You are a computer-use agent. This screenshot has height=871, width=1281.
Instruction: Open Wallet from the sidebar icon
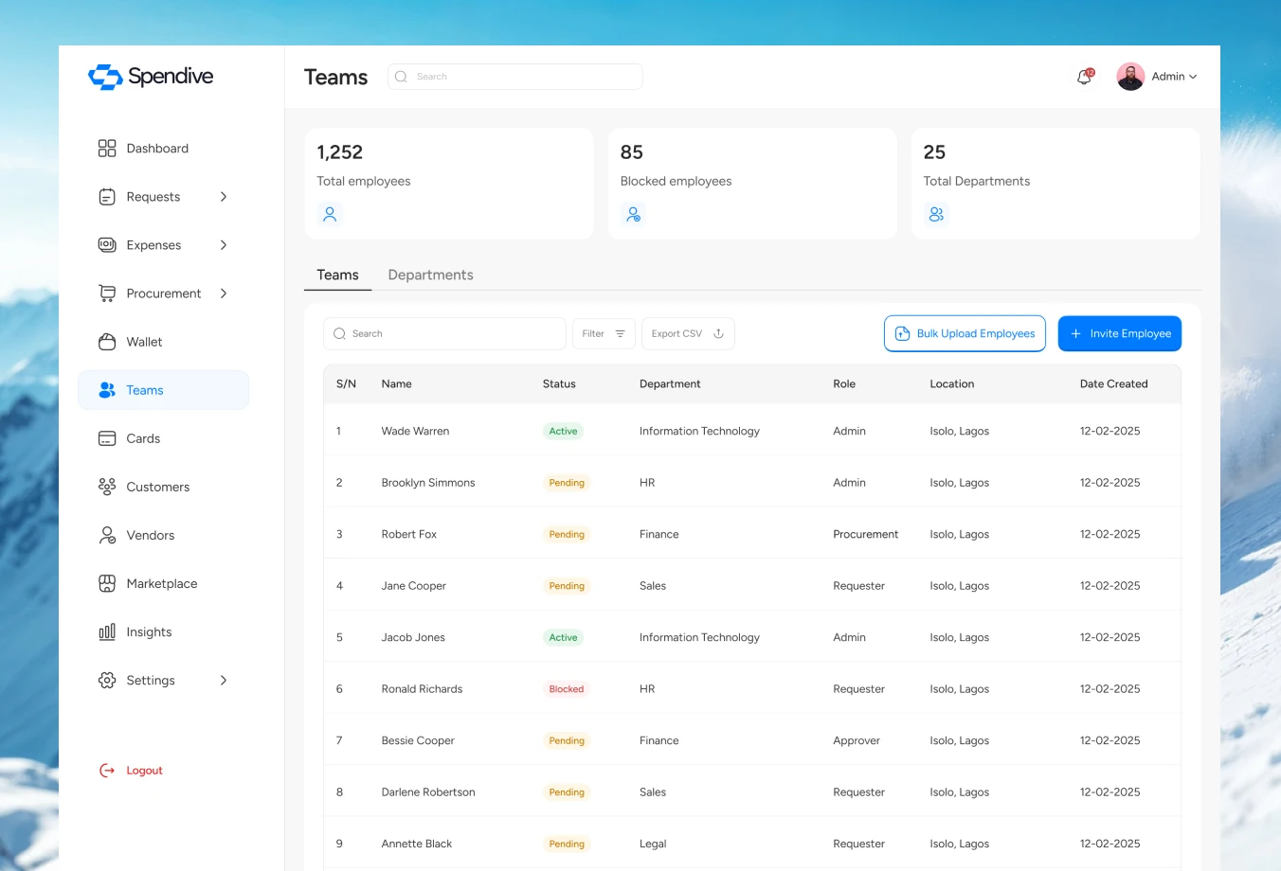(107, 342)
